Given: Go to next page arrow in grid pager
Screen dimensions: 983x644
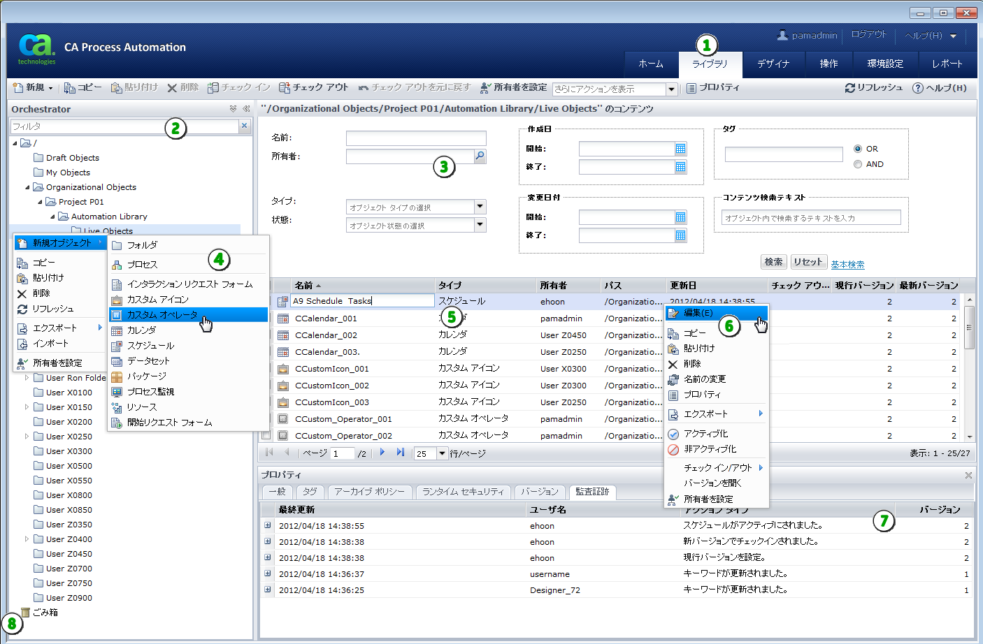Looking at the screenshot, I should [x=382, y=453].
